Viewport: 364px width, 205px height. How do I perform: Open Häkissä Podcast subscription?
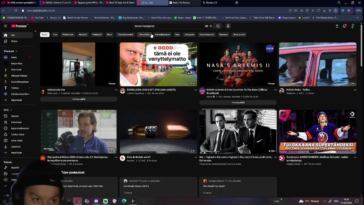coord(18,76)
